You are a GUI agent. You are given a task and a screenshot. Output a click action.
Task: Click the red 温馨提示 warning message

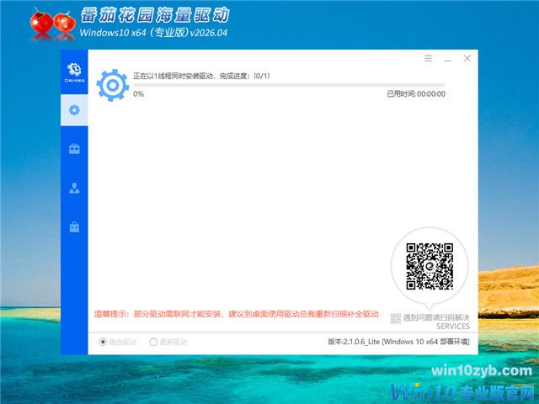tap(236, 313)
